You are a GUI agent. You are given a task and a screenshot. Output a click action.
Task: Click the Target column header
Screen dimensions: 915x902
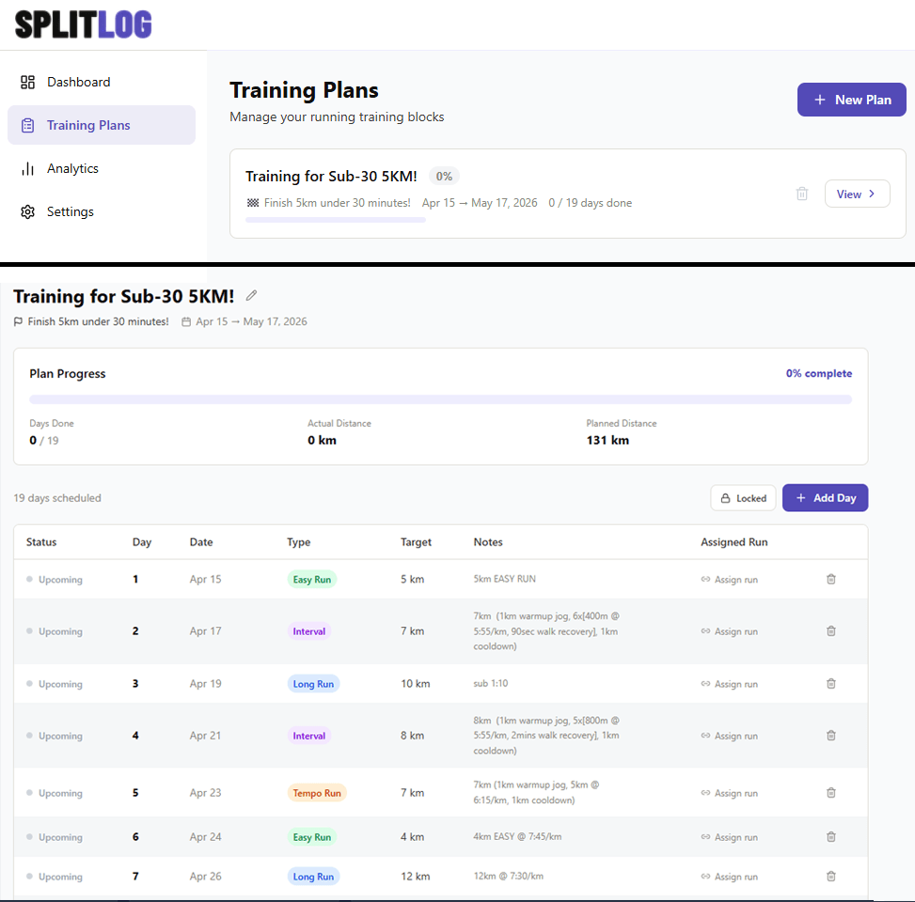click(x=416, y=541)
